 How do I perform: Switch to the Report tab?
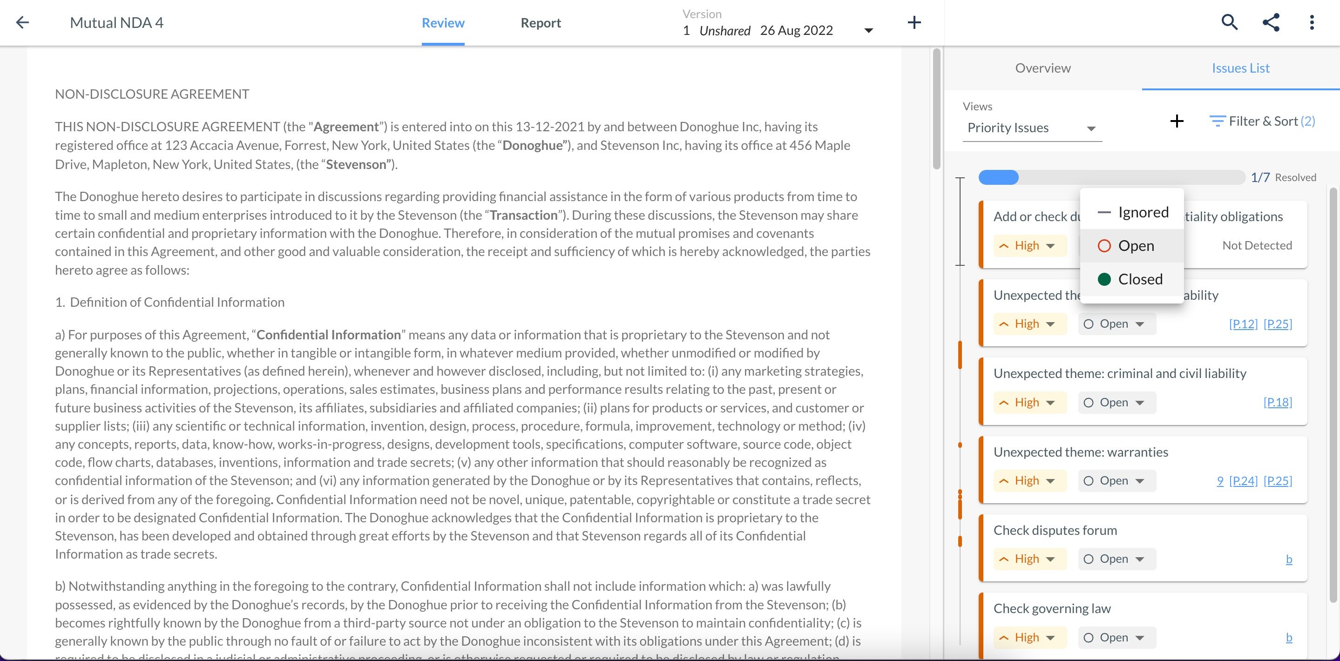tap(541, 23)
